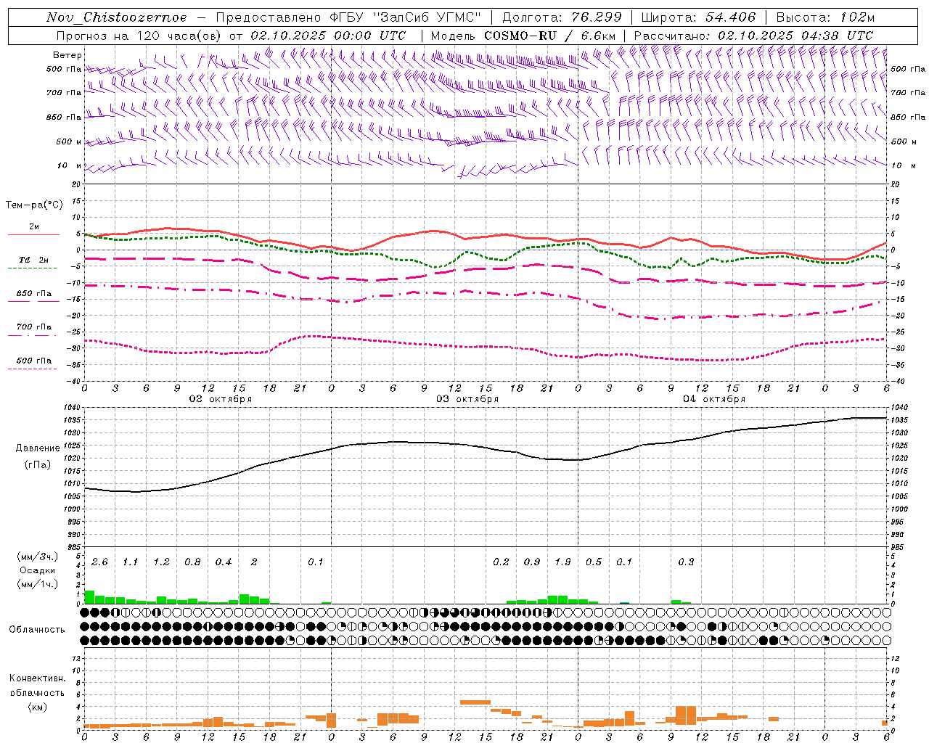Image resolution: width=929 pixels, height=743 pixels.
Task: Click the '1.1' precipitation amount value
Action: pyautogui.click(x=130, y=562)
